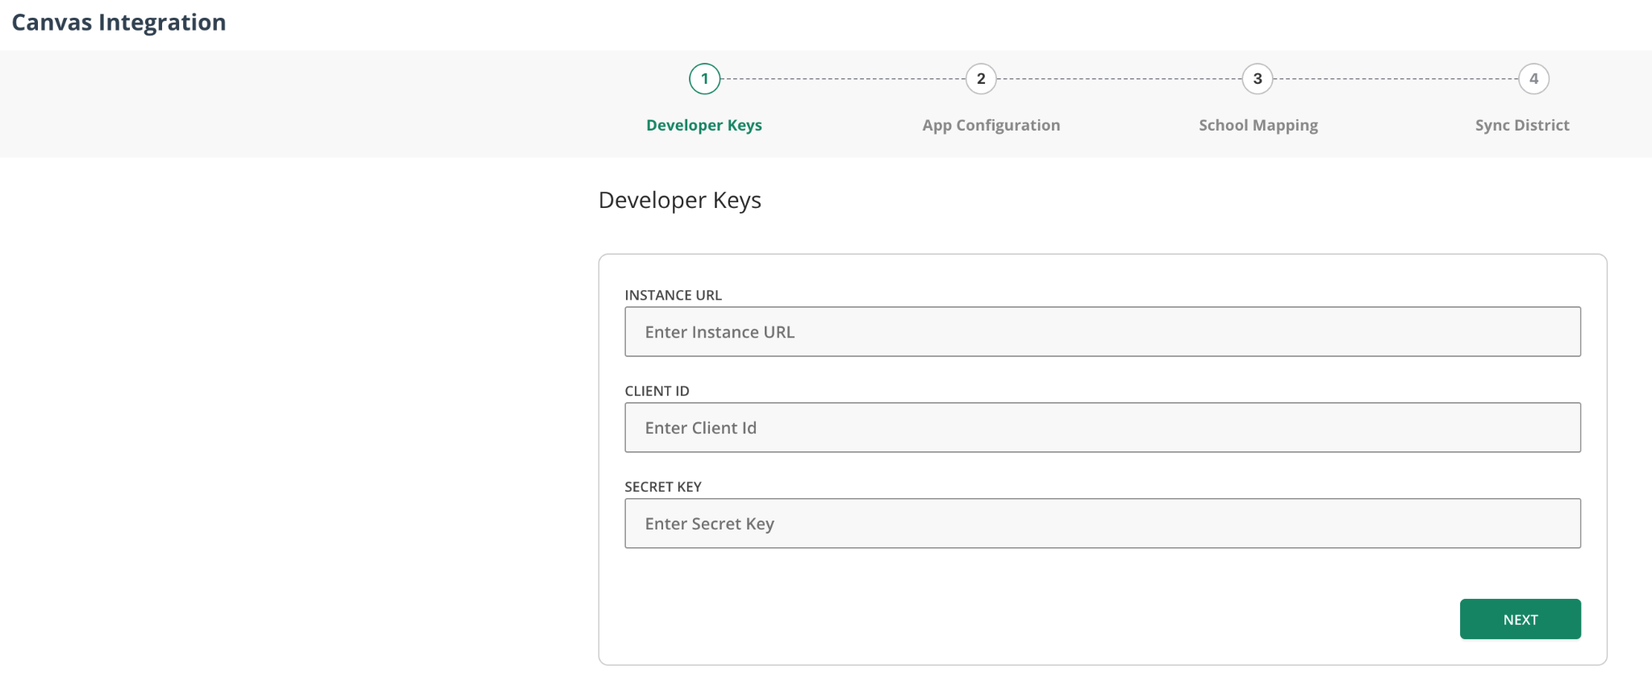1652x681 pixels.
Task: Click the Developer Keys section heading
Action: [680, 200]
